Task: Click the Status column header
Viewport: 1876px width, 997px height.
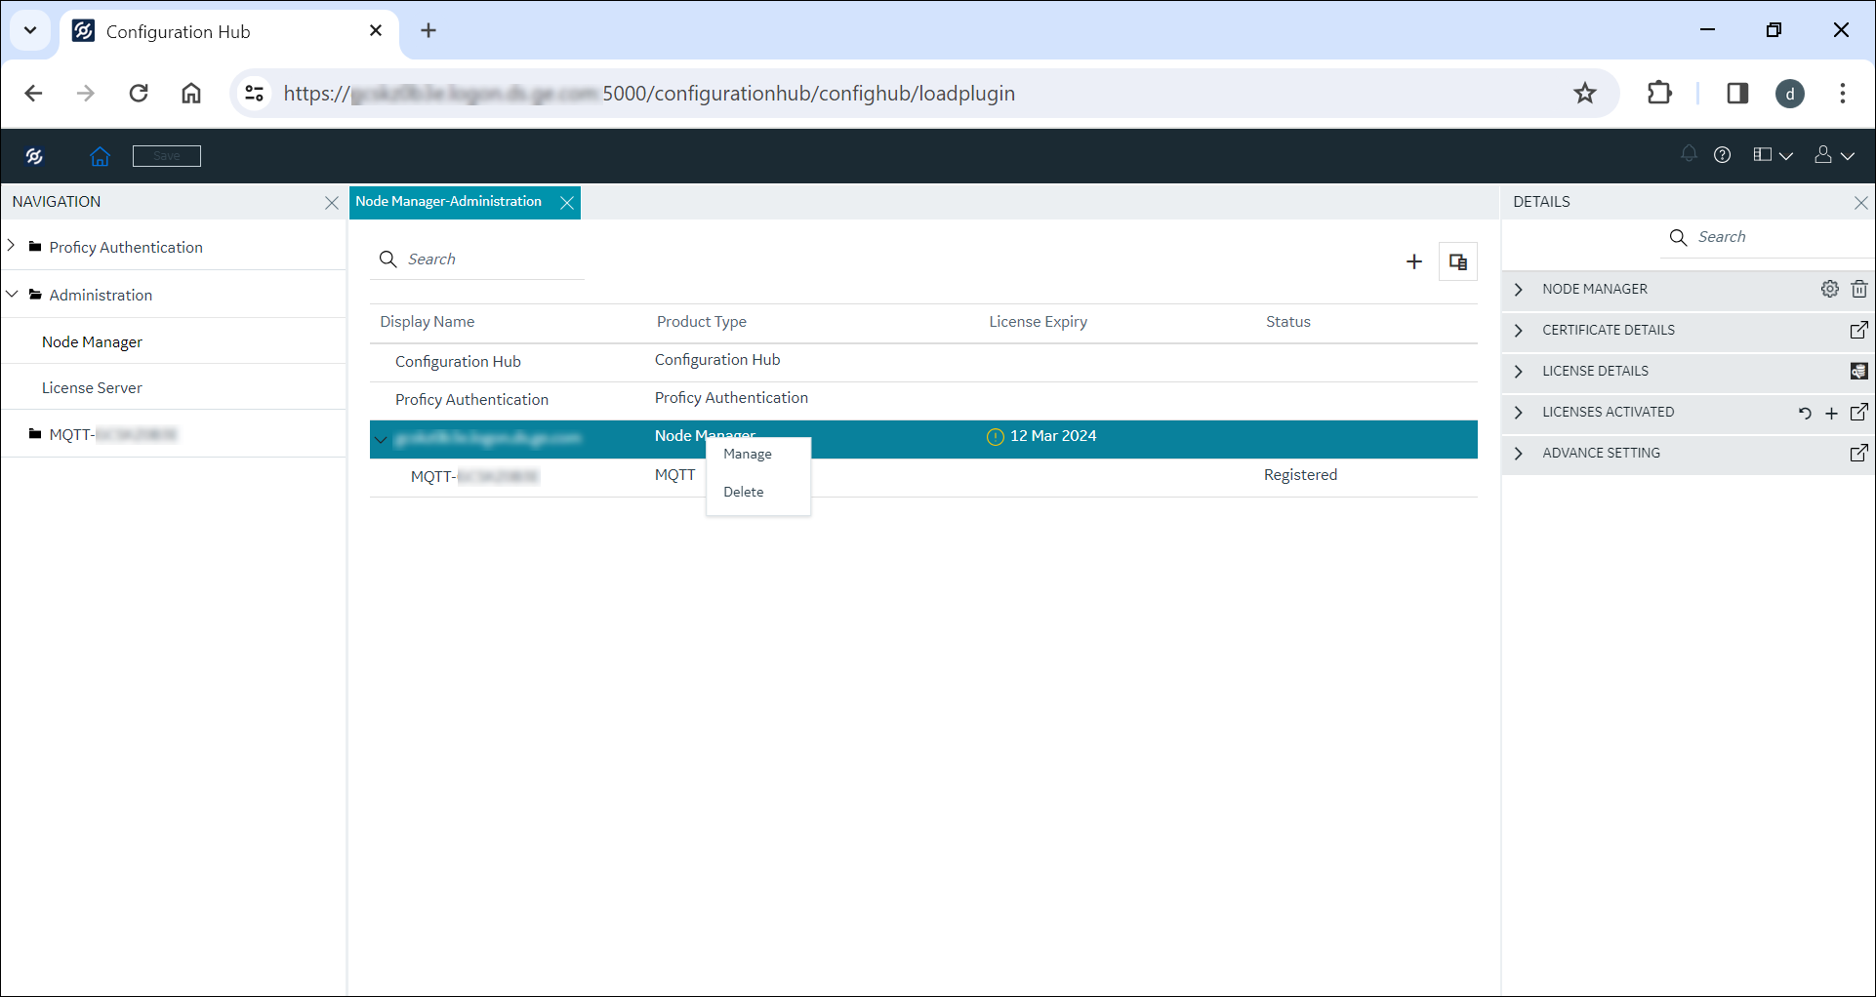Action: pos(1288,322)
